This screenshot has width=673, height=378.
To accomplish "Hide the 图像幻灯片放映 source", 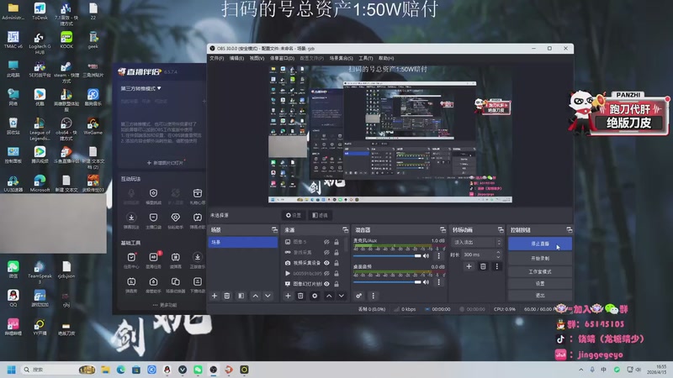I will [326, 284].
